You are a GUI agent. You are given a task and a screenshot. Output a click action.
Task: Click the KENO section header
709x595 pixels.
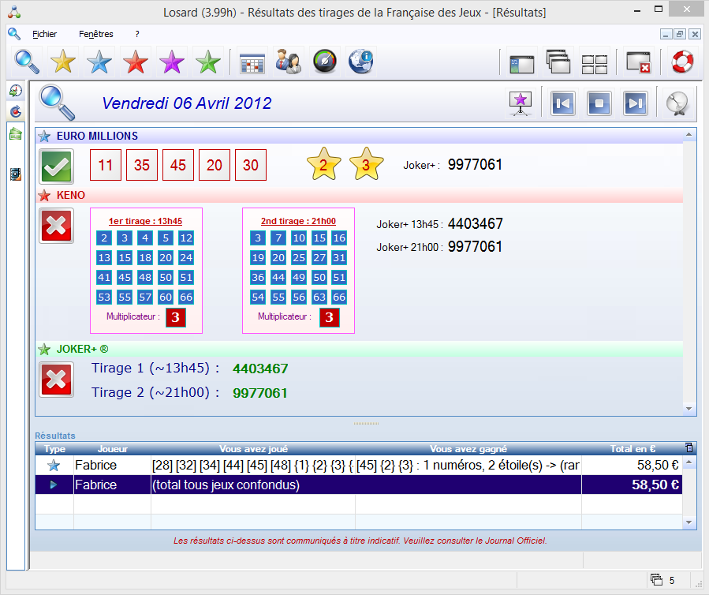tap(360, 195)
